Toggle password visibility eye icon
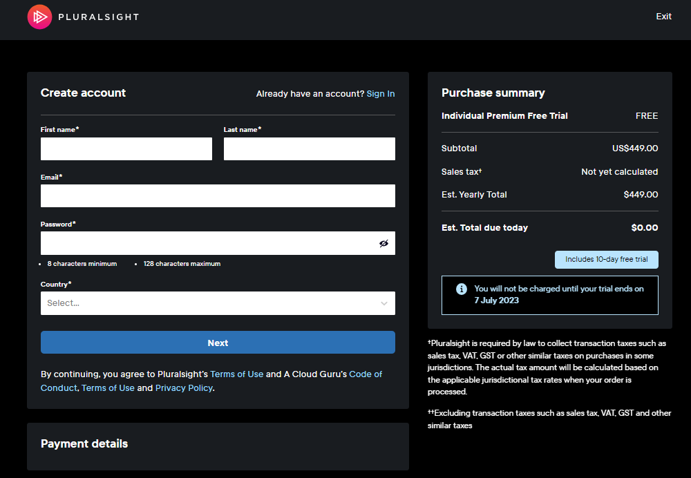 coord(384,243)
